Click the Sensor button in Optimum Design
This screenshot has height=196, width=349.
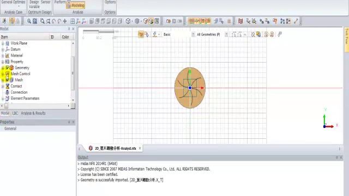coord(46,2)
